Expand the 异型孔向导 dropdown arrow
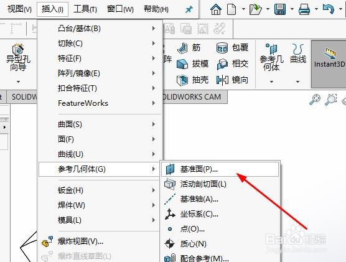The height and width of the screenshot is (262, 346). pyautogui.click(x=18, y=82)
